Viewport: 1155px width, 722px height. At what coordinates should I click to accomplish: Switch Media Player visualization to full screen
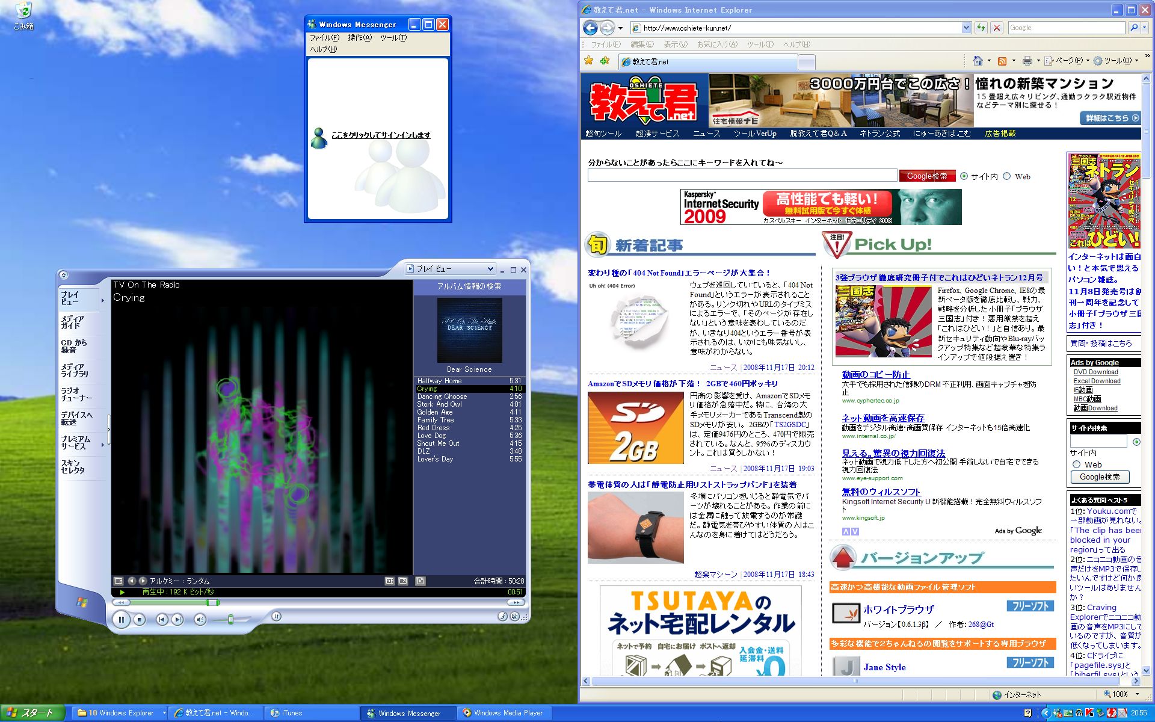403,581
